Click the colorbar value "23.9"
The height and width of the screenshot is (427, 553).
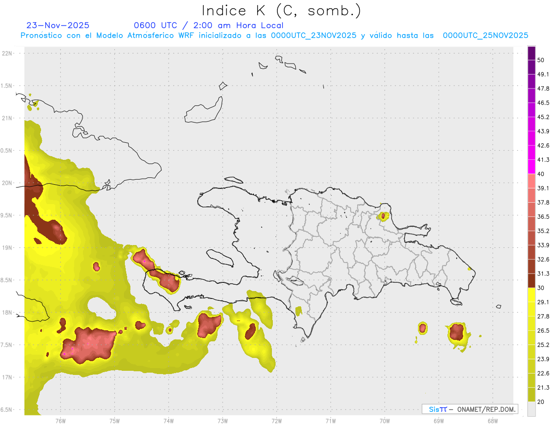[543, 359]
